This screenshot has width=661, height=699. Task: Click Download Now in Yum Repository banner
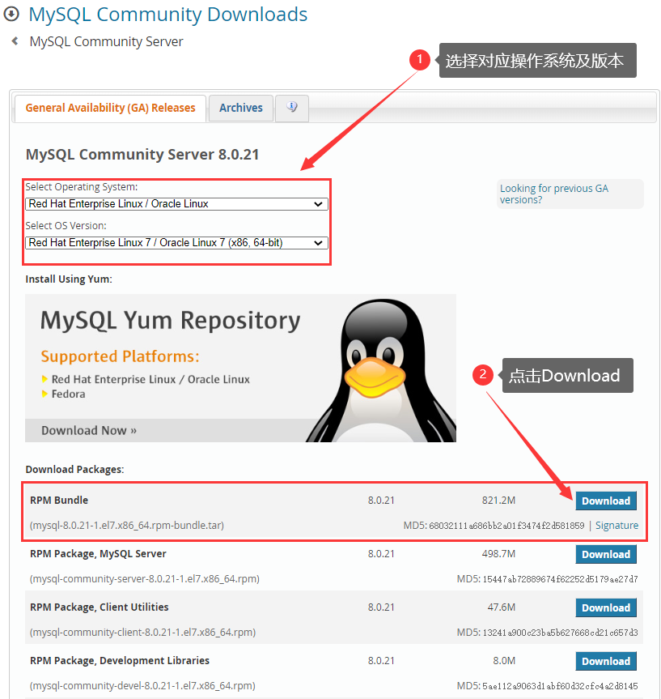[89, 430]
